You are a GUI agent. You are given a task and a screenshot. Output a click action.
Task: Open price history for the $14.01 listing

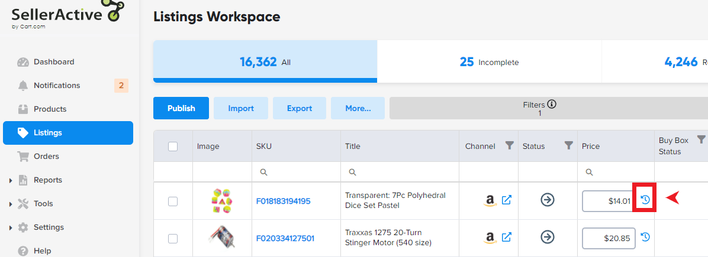tap(645, 200)
